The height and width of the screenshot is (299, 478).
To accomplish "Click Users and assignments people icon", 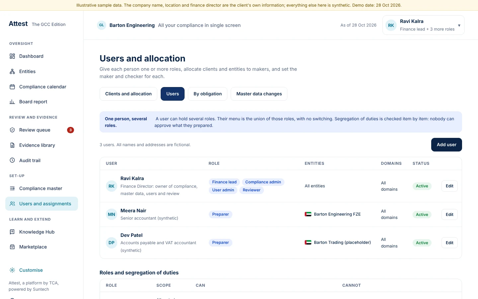I will tap(12, 204).
